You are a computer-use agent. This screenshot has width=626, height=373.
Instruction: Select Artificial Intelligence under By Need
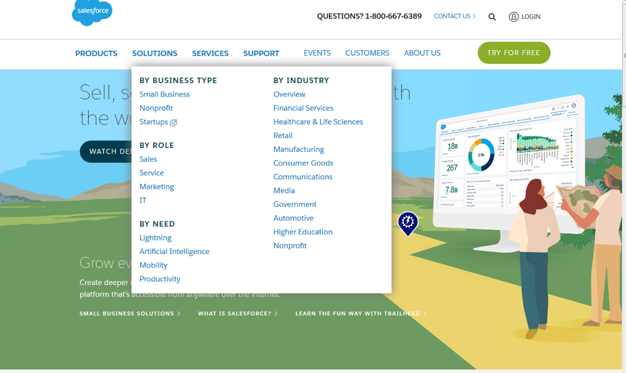tap(174, 252)
